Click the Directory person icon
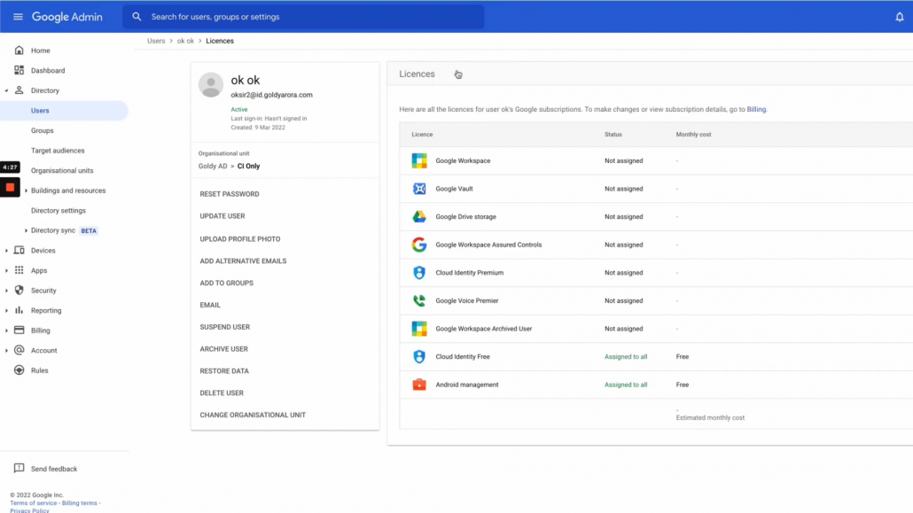 pos(20,90)
